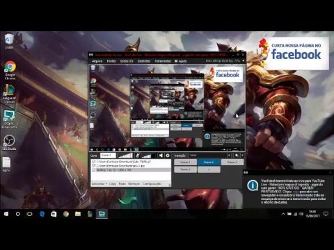Open the Adicionar source dropdown
Screen dimensions: 334x250
point(100,183)
